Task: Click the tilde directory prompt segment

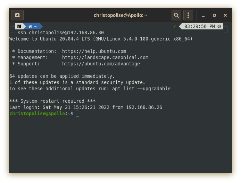Action: coord(36,27)
